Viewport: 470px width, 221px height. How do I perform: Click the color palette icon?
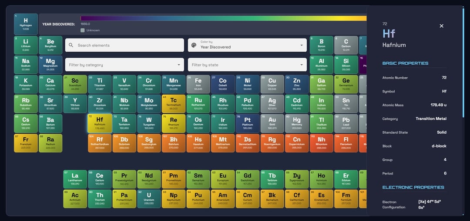194,45
